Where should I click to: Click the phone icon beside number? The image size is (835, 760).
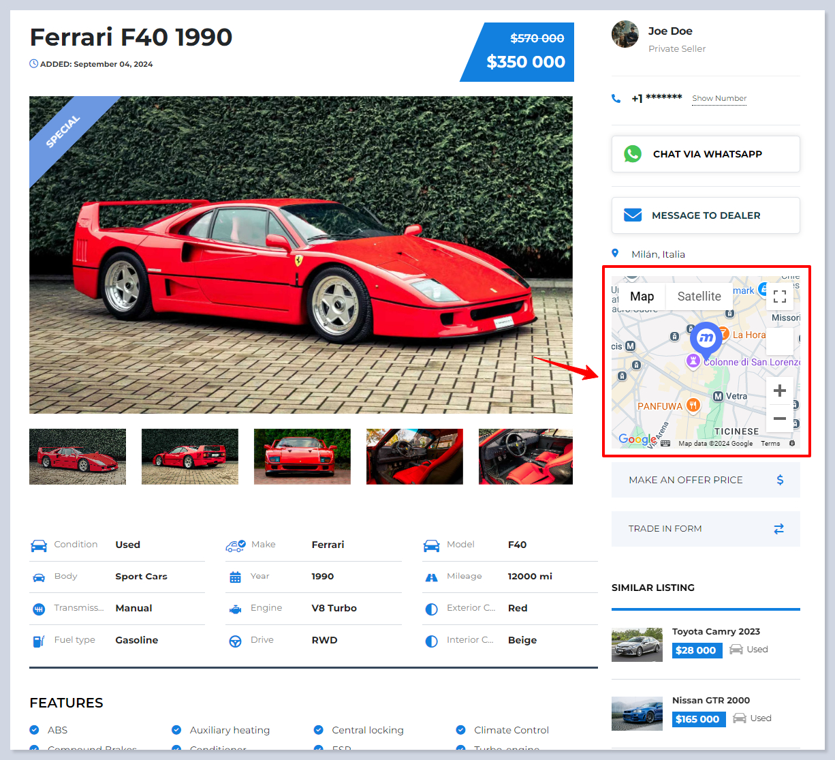pyautogui.click(x=616, y=99)
